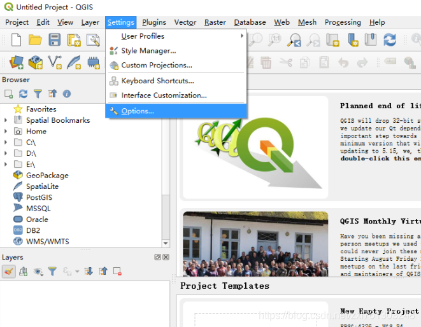Image resolution: width=421 pixels, height=327 pixels.
Task: Select PostGIS in Browser tree
Action: pos(39,197)
